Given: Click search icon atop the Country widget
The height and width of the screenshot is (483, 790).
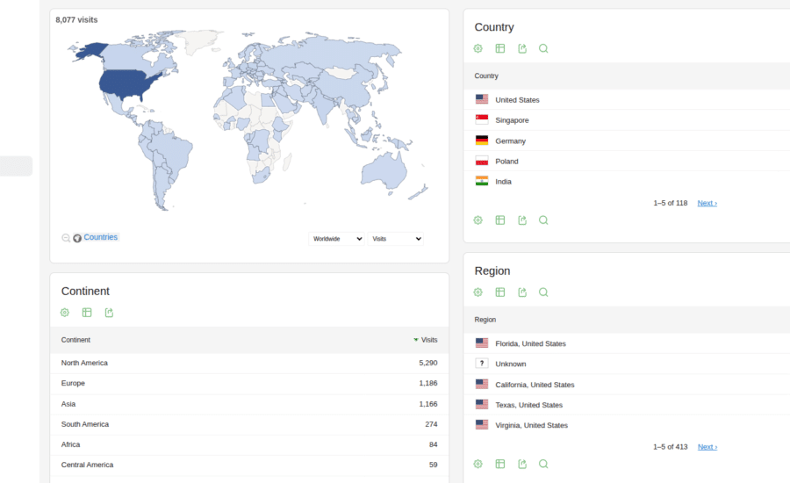Looking at the screenshot, I should click(x=543, y=48).
